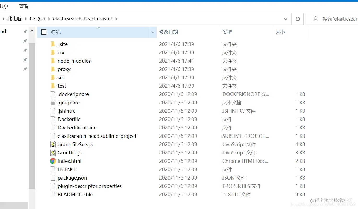The width and height of the screenshot is (358, 209).
Task: Open the 名称 column filter dropdown
Action: tap(153, 32)
